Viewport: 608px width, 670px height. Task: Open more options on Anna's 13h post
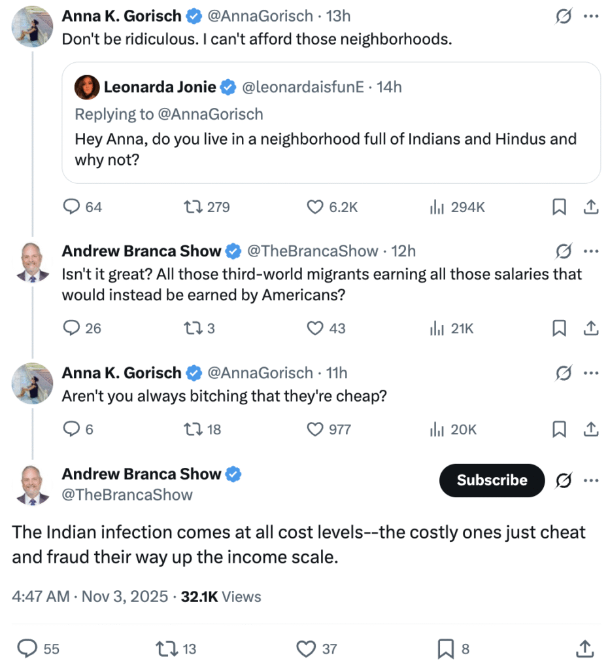point(590,16)
